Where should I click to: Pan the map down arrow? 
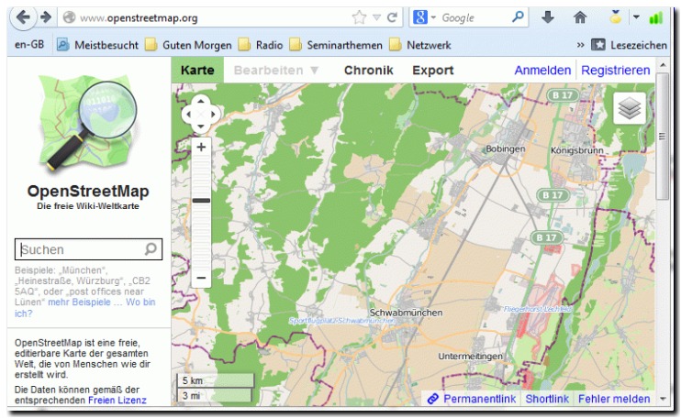point(200,127)
